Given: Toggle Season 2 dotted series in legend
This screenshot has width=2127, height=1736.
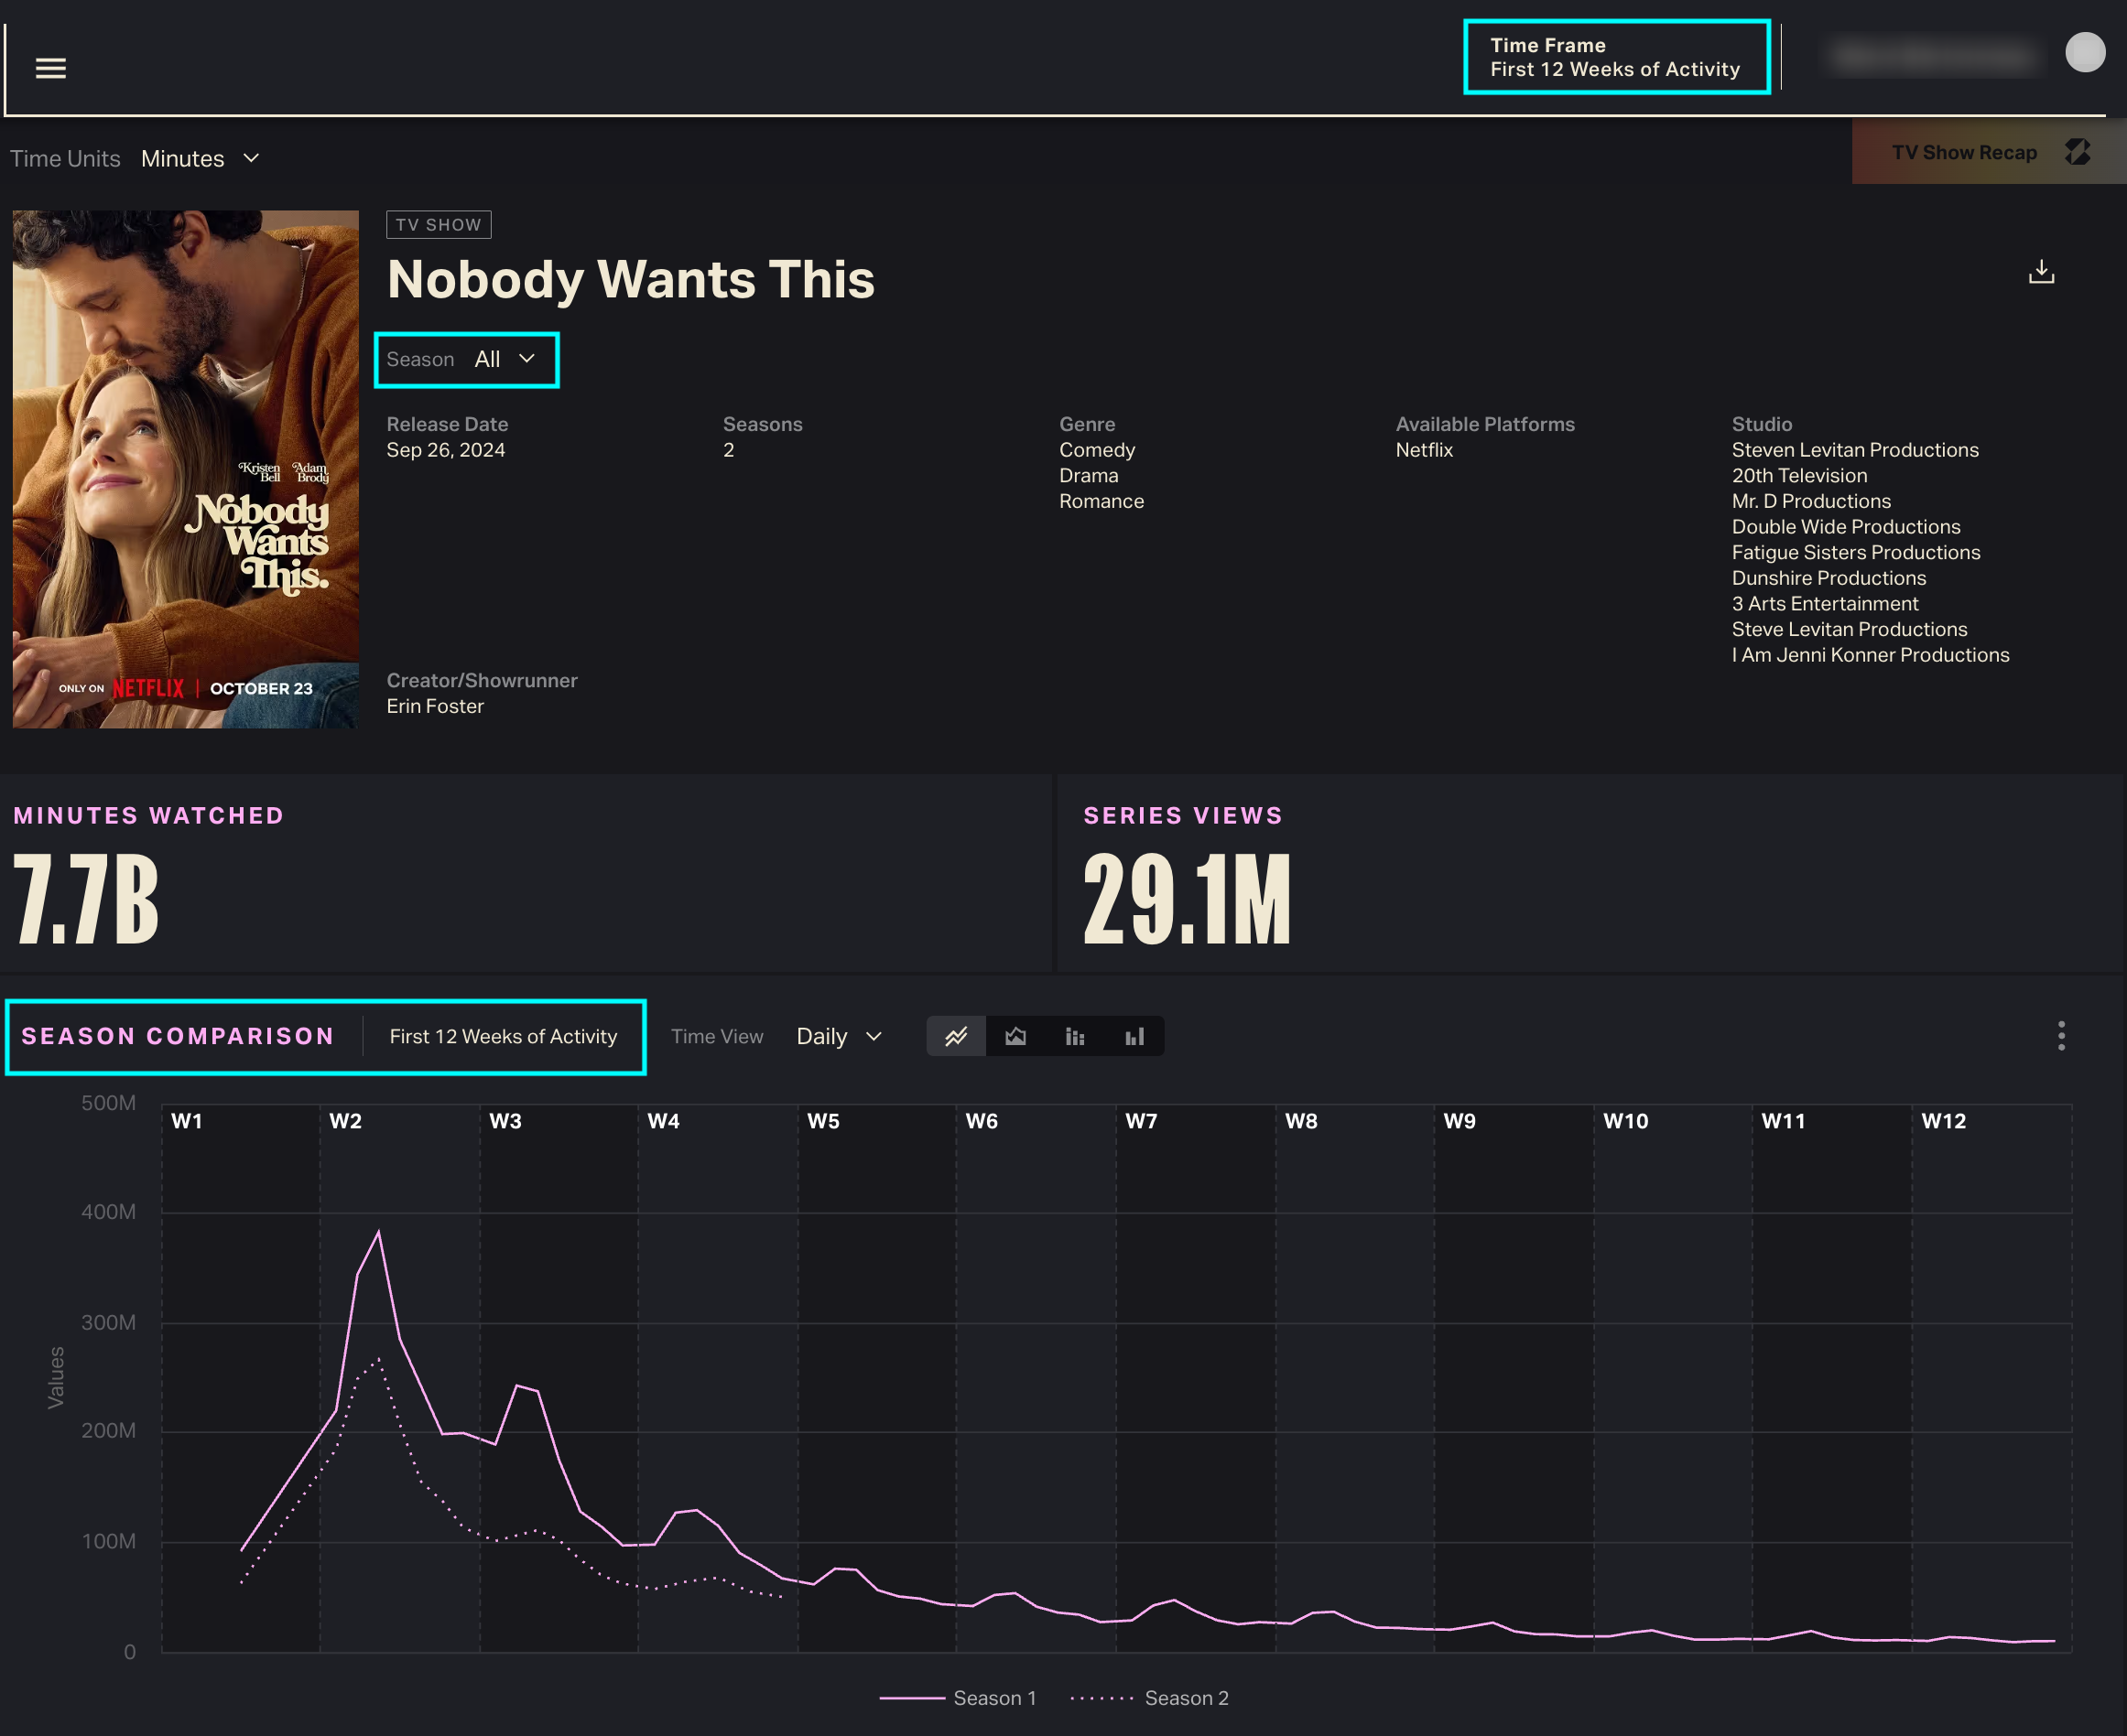Looking at the screenshot, I should 1186,1698.
